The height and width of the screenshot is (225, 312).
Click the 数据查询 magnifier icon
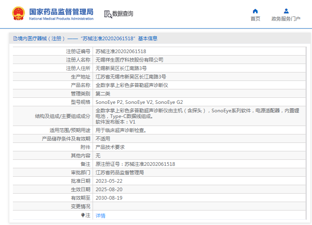pyautogui.click(x=107, y=14)
